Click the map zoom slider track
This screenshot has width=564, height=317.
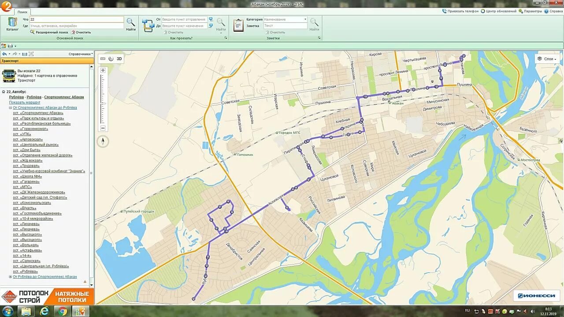click(103, 99)
